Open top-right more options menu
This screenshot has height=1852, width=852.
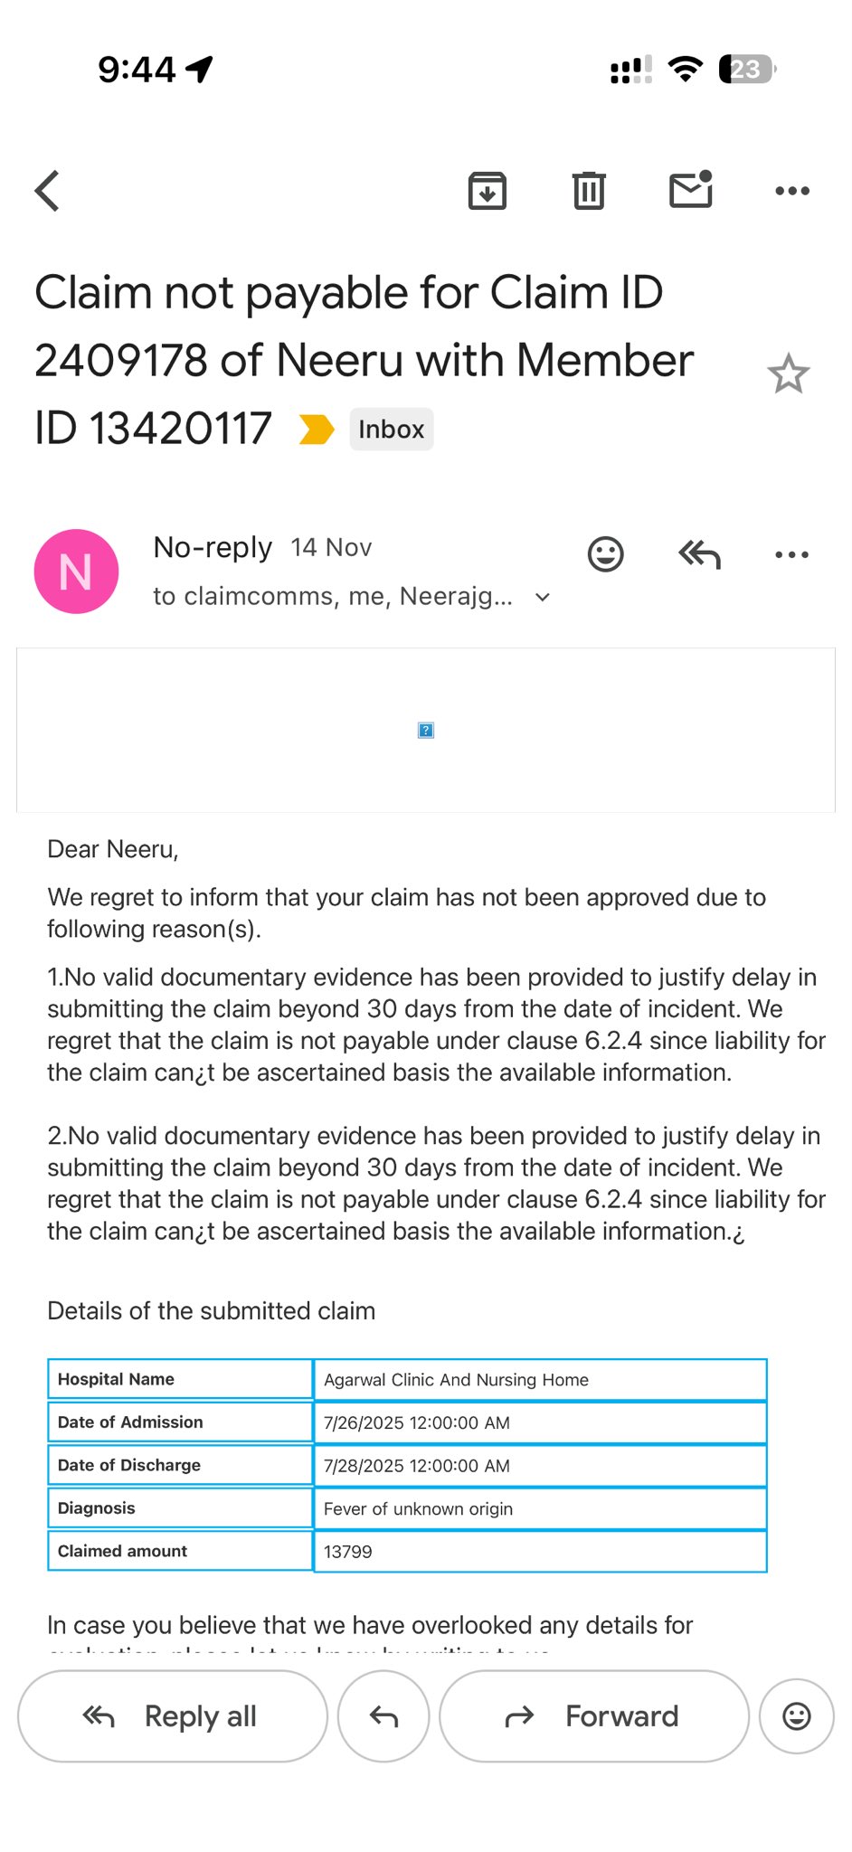point(792,191)
